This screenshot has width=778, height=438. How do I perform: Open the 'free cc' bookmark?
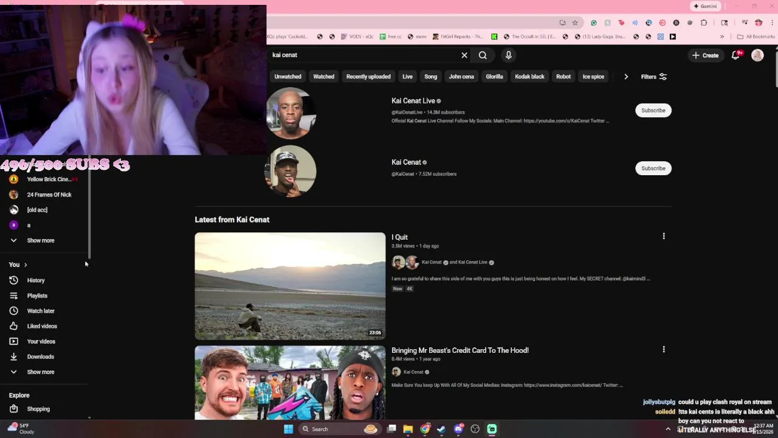click(x=390, y=36)
